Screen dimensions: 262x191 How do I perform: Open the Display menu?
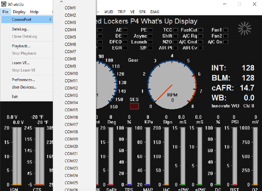pos(19,12)
